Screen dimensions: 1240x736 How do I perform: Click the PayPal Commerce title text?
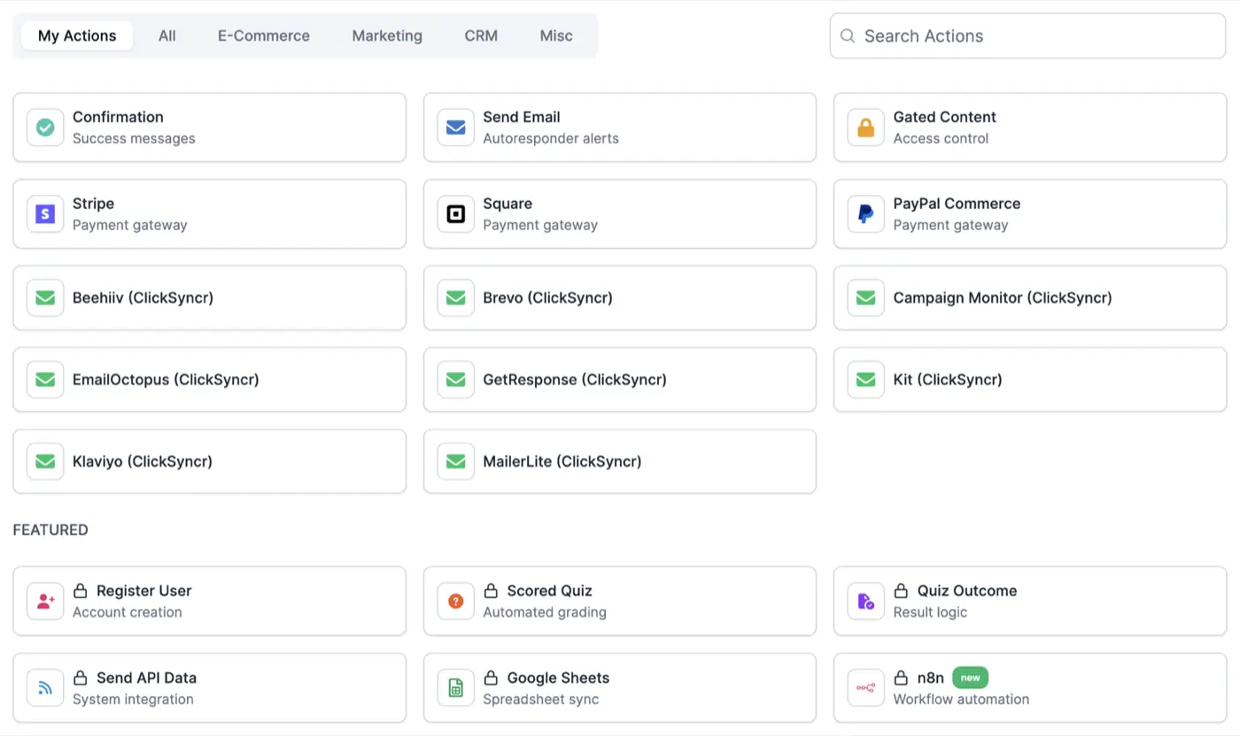(957, 204)
